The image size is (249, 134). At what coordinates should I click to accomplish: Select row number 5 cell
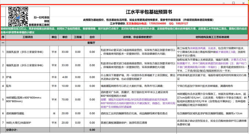pos(3,100)
